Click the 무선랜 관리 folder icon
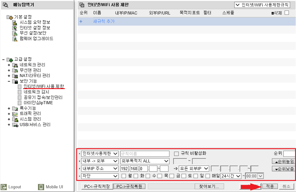The width and height of the screenshot is (296, 192). (15, 71)
